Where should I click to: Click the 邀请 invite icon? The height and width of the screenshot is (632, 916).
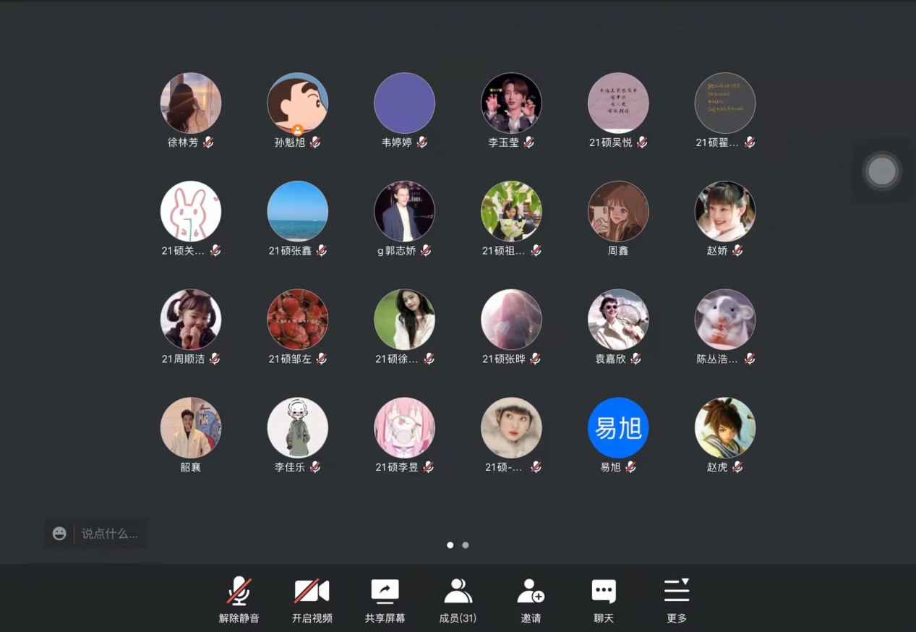531,599
